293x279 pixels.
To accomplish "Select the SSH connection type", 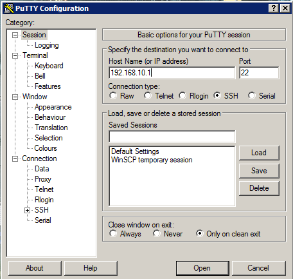I will coord(217,95).
